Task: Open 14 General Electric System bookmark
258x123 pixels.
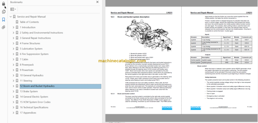Action: click(34, 97)
